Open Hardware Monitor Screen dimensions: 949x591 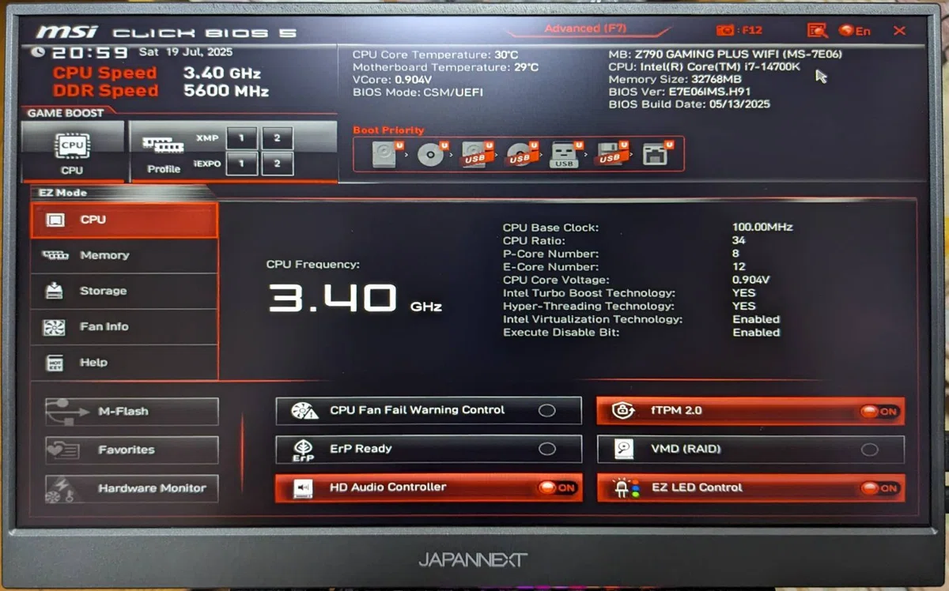point(131,488)
